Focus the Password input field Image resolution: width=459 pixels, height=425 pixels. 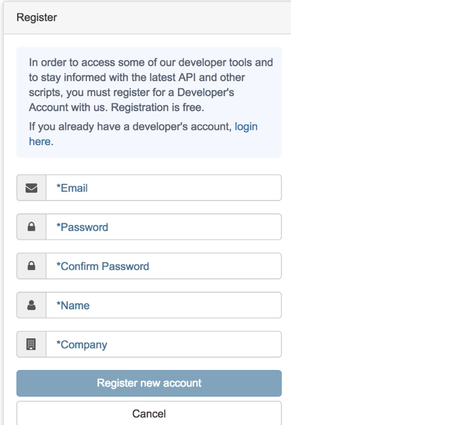164,227
